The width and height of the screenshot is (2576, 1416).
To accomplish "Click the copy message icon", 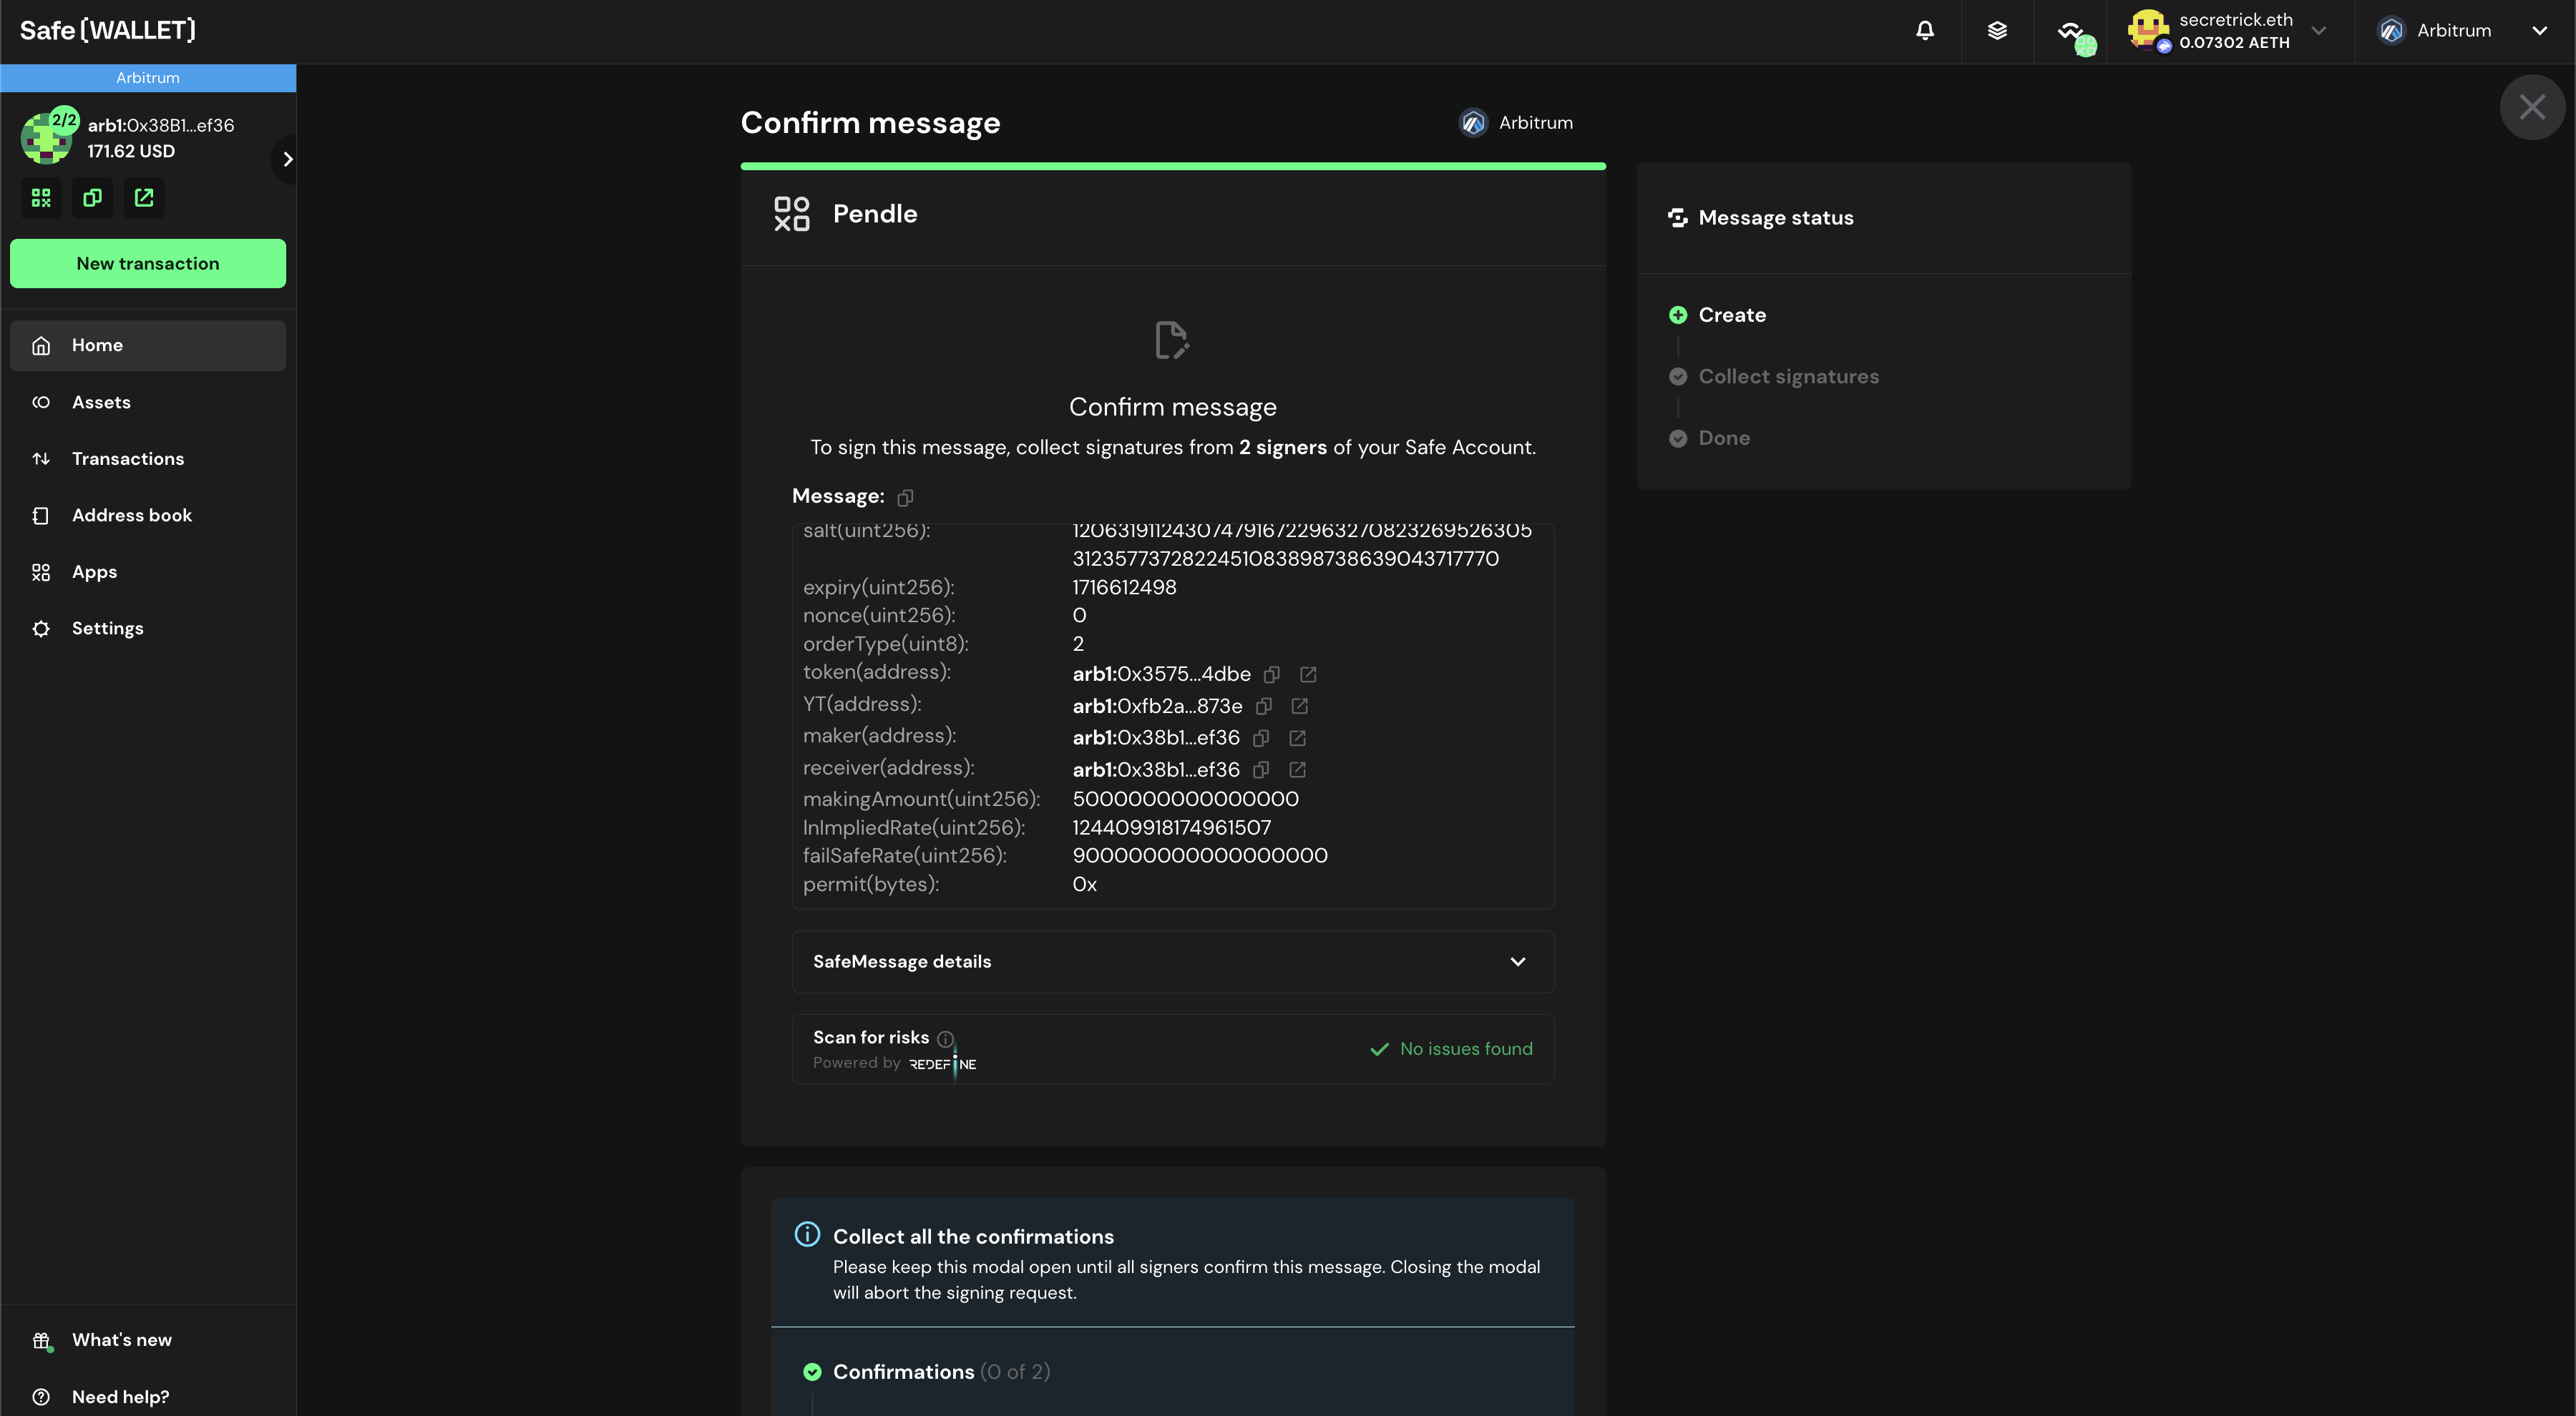I will [x=905, y=497].
